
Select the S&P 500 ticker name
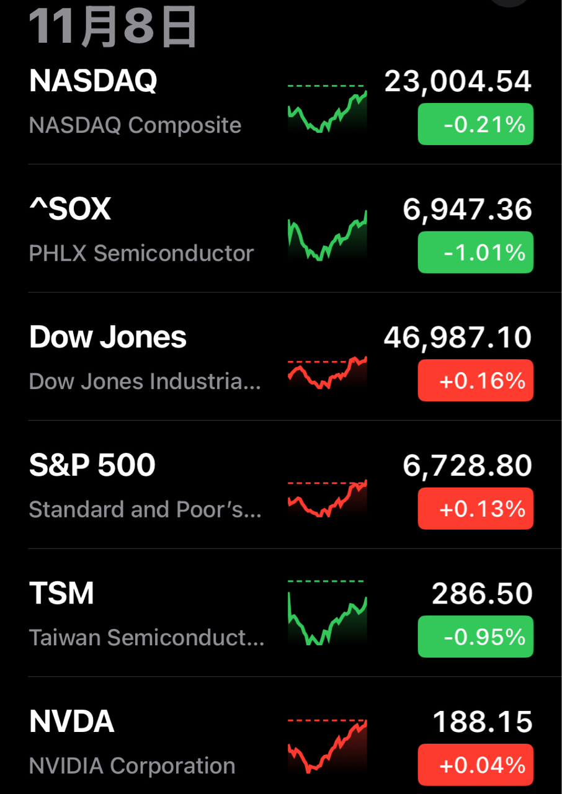[92, 465]
